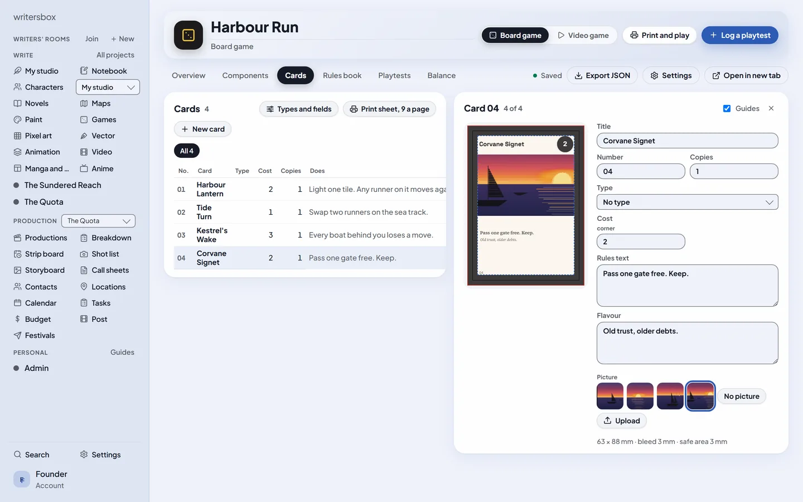Close the Card 04 panel
The width and height of the screenshot is (803, 502).
tap(771, 108)
